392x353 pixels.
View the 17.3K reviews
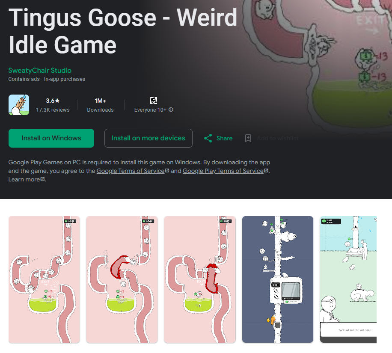tap(53, 110)
